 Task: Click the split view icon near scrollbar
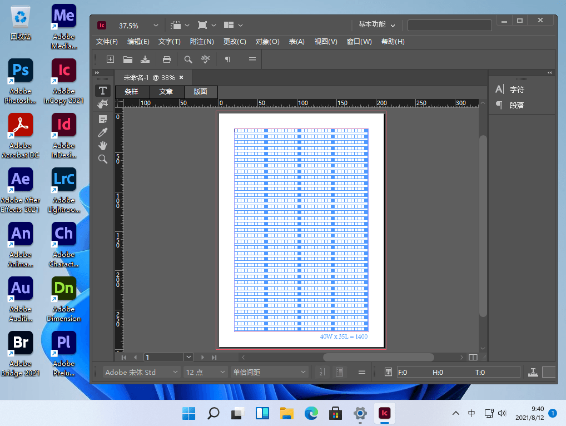(473, 357)
